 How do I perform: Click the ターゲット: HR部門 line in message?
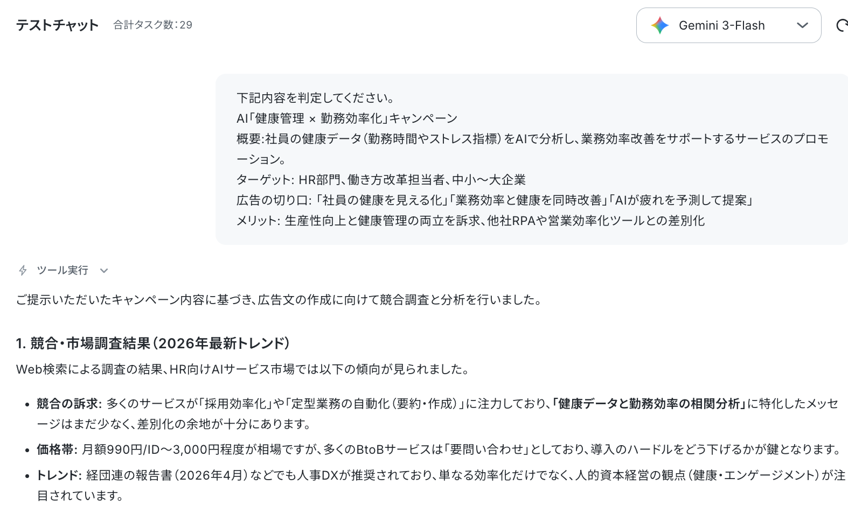pos(381,180)
